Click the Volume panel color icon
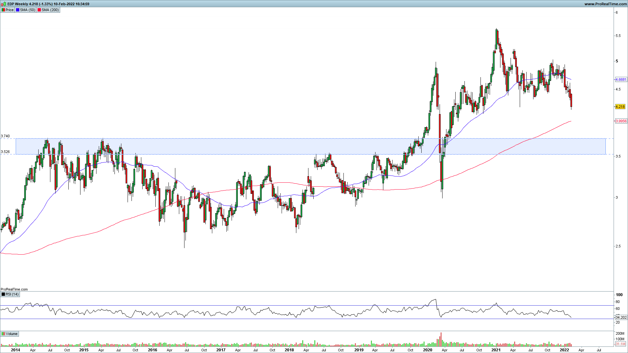Screen dimensions: 628x353 3,334
